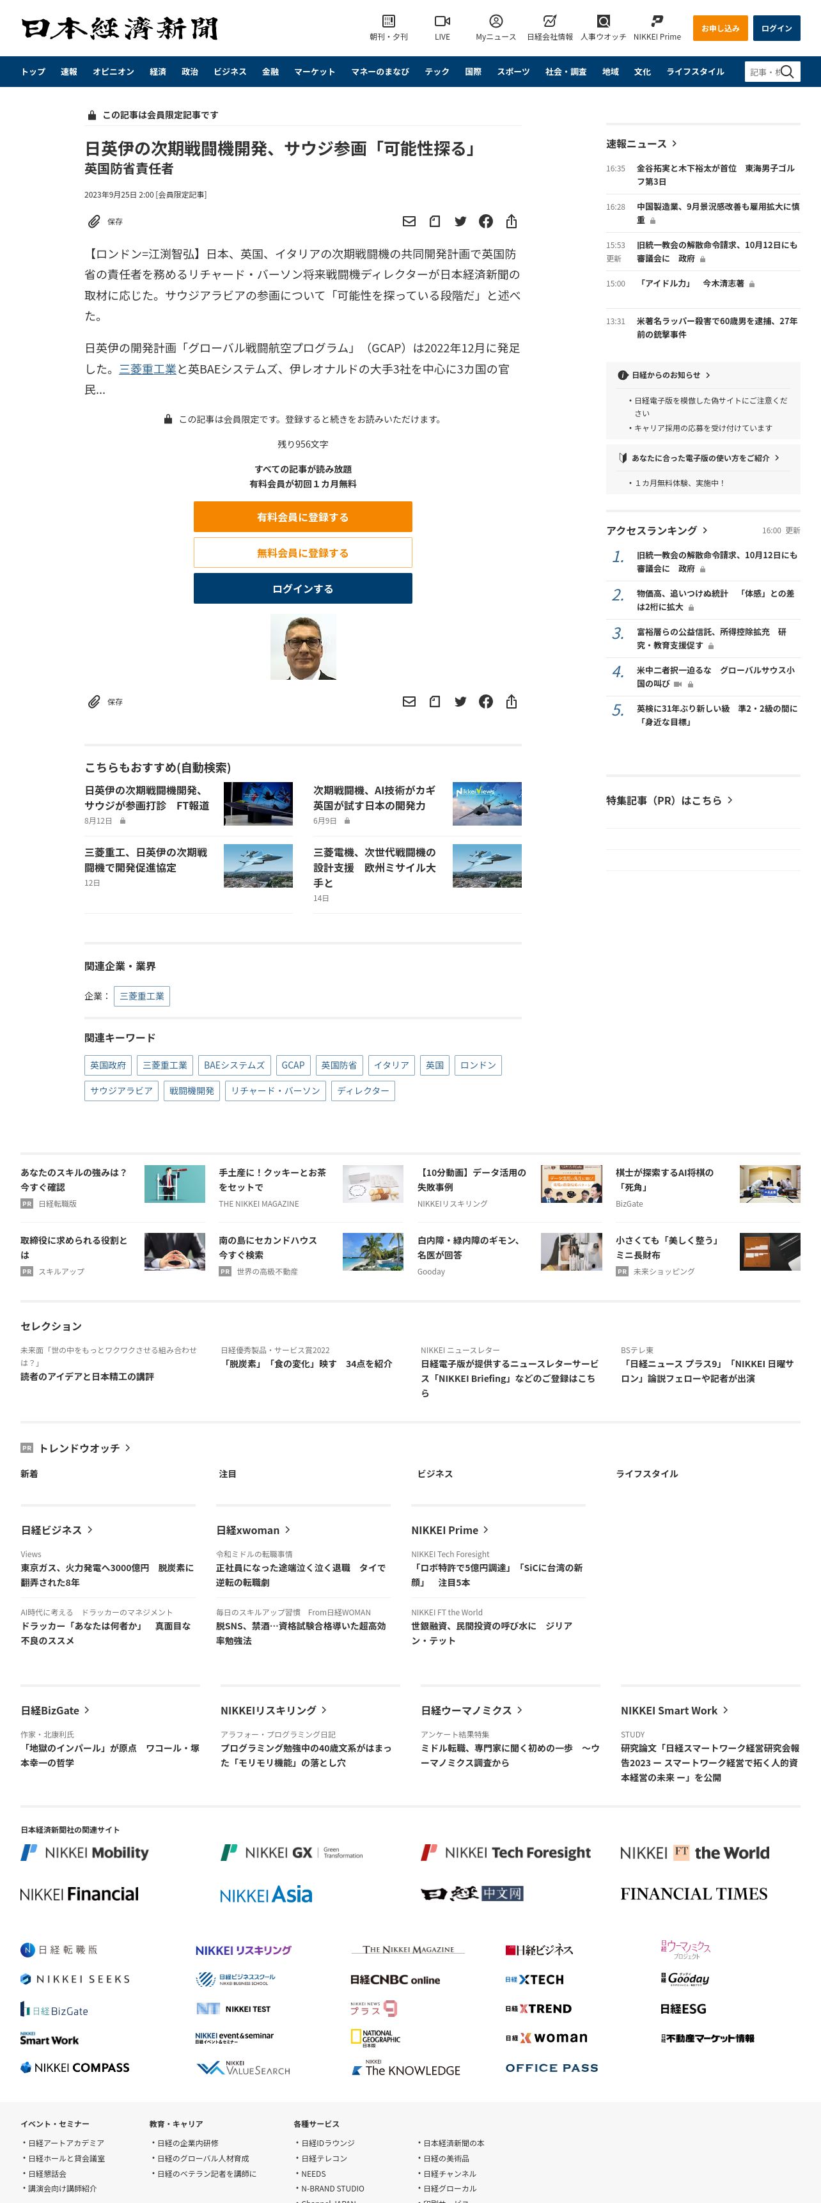Open the Myニュース profile icon
821x2203 pixels.
[496, 21]
